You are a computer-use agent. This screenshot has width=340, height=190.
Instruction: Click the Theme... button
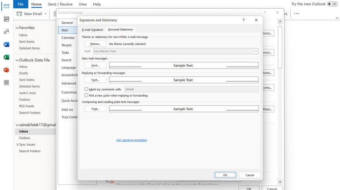point(95,44)
